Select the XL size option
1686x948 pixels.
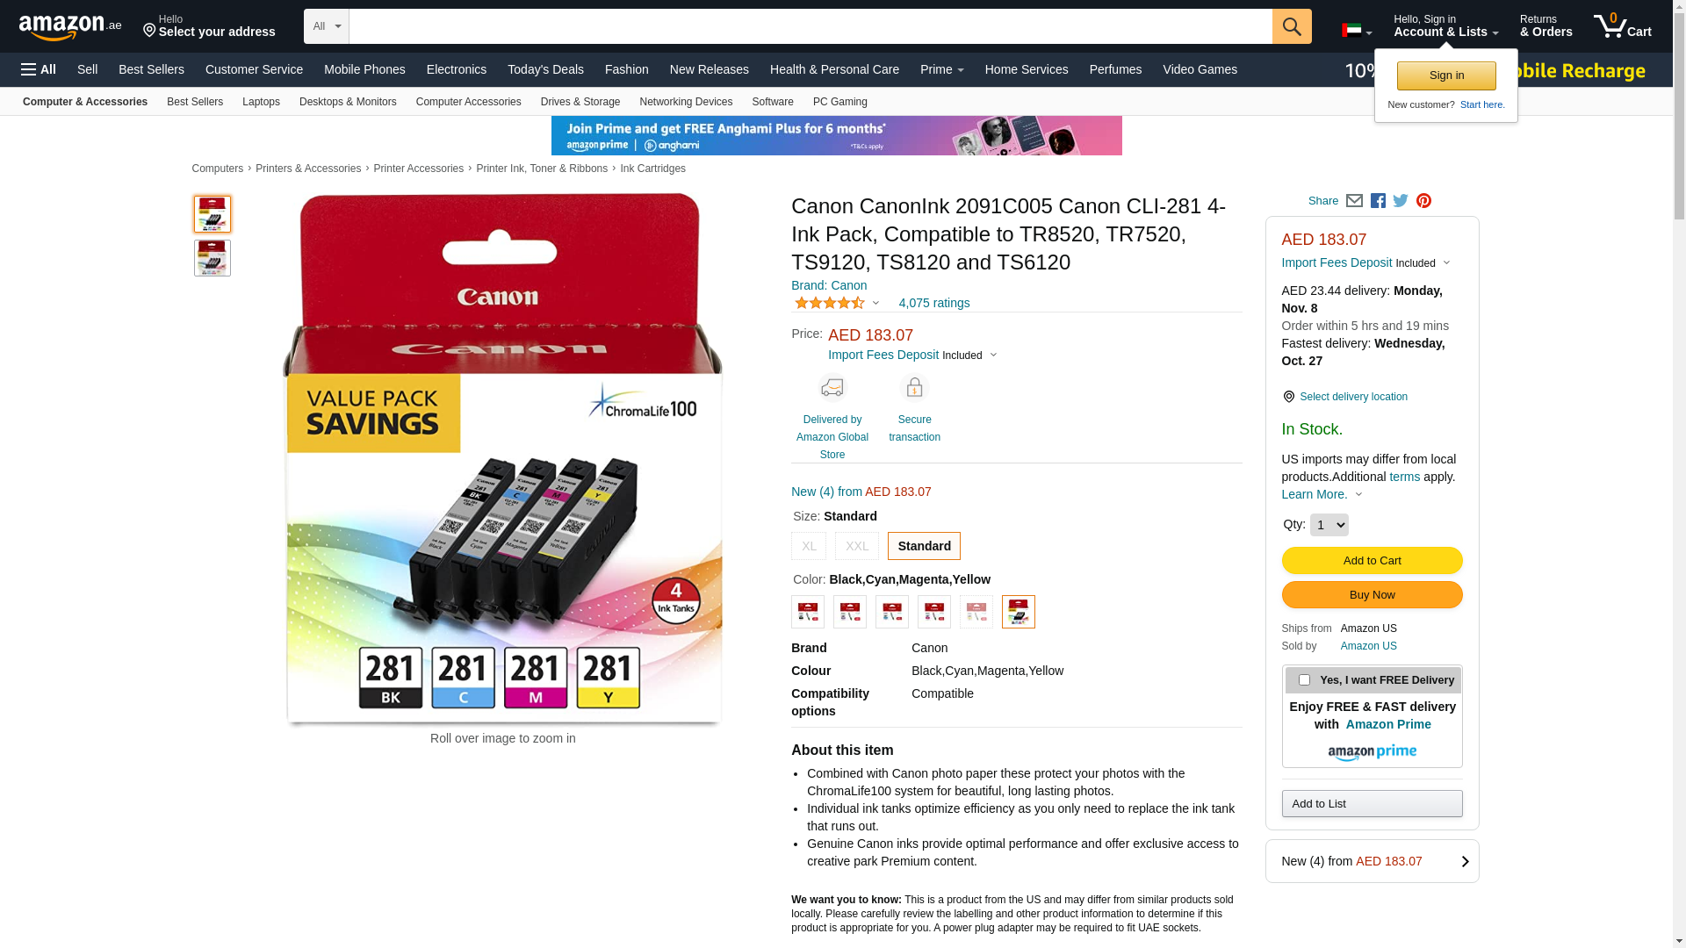coord(809,546)
